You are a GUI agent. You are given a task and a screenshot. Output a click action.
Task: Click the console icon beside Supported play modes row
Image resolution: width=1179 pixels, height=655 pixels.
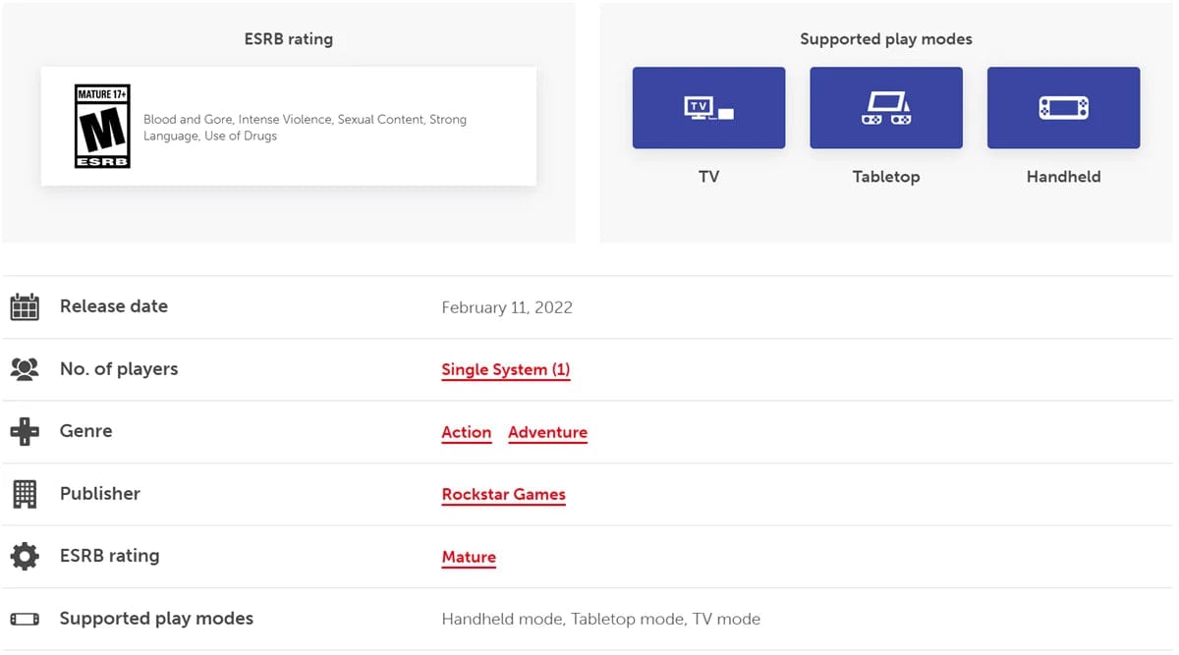(x=25, y=619)
